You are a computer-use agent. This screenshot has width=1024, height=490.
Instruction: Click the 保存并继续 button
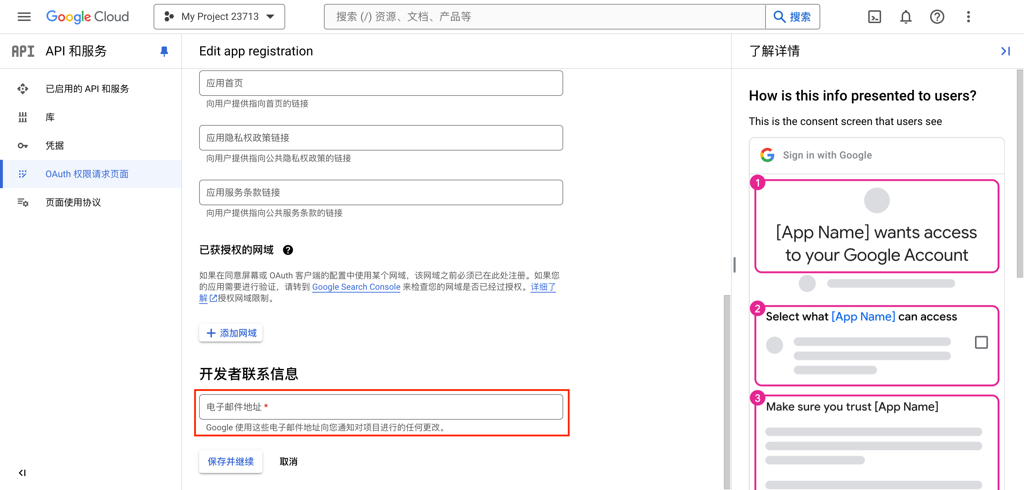(x=230, y=461)
